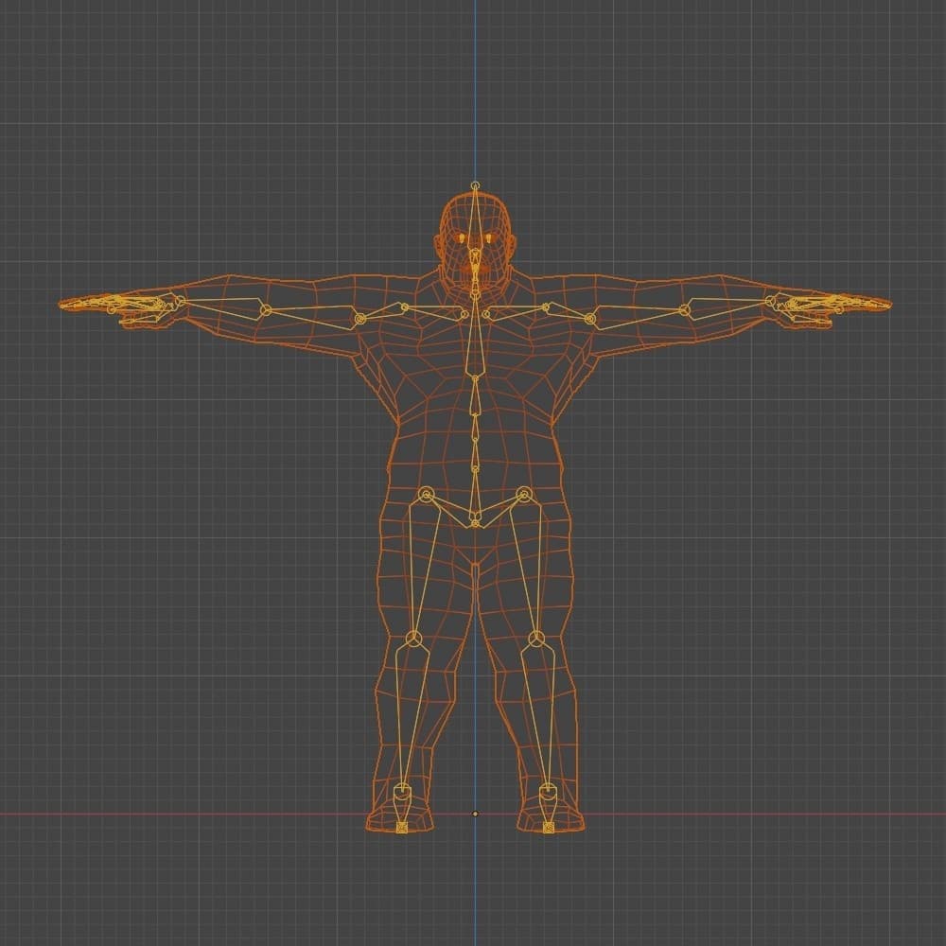The height and width of the screenshot is (946, 946).
Task: Select the hip joint on the viewer's right
Action: [524, 495]
